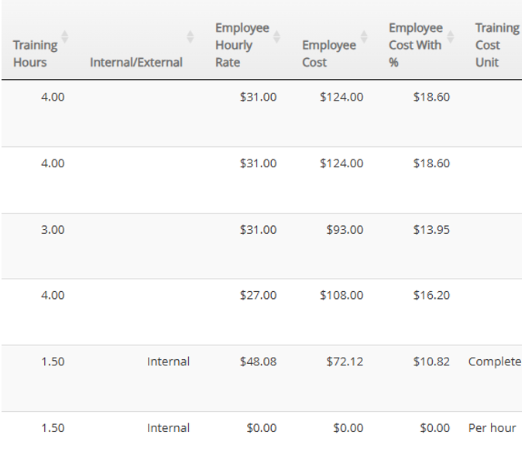Select the $16.20 cost with % value
525x449 pixels.
click(x=431, y=296)
